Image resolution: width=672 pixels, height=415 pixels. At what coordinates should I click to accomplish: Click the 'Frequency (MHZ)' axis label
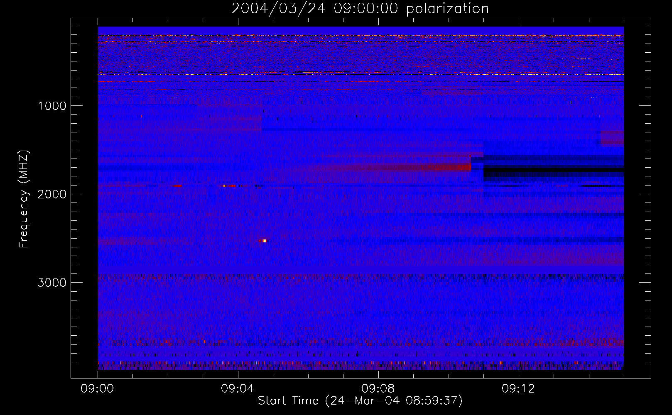coord(24,200)
